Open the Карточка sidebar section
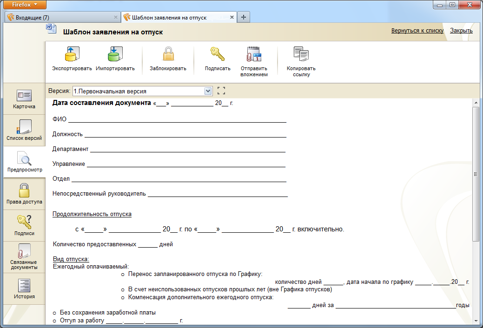The image size is (483, 328). point(24,99)
